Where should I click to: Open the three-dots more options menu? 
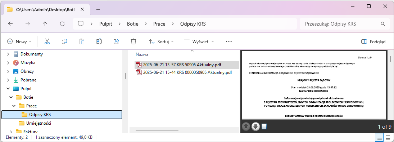click(228, 42)
